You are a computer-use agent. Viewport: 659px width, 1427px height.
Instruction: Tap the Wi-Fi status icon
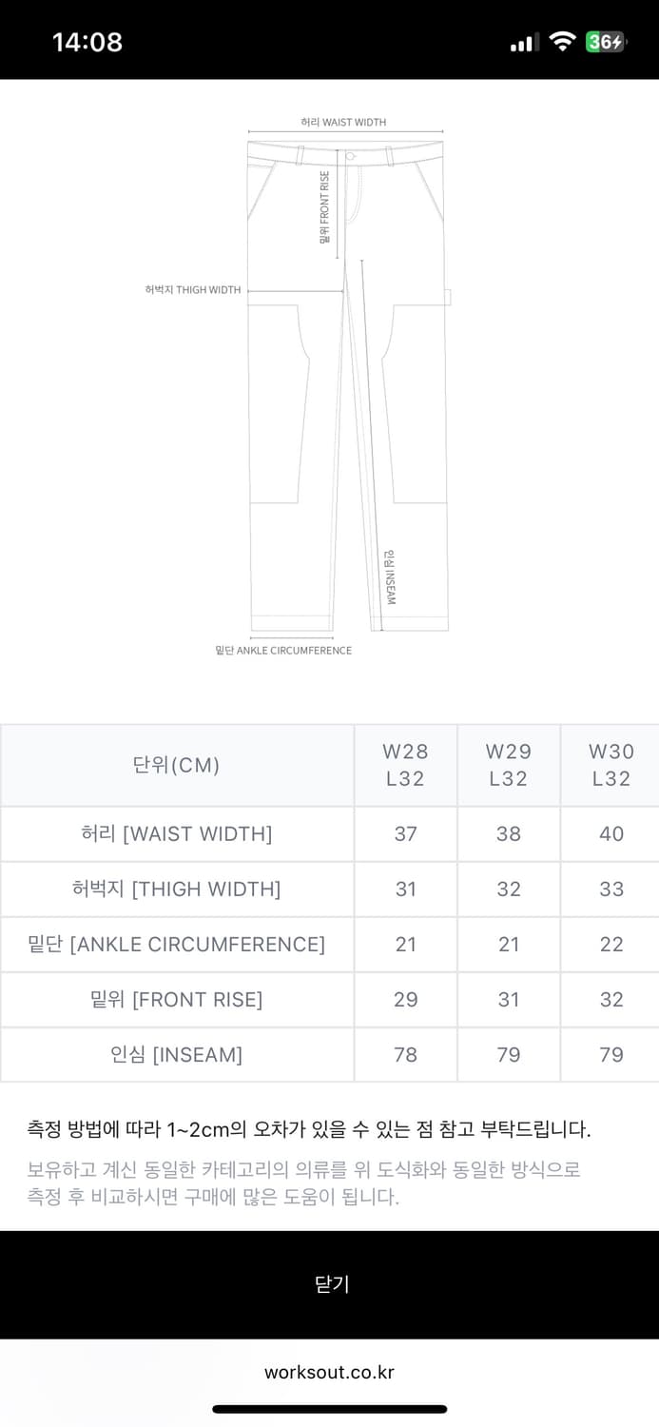[563, 42]
